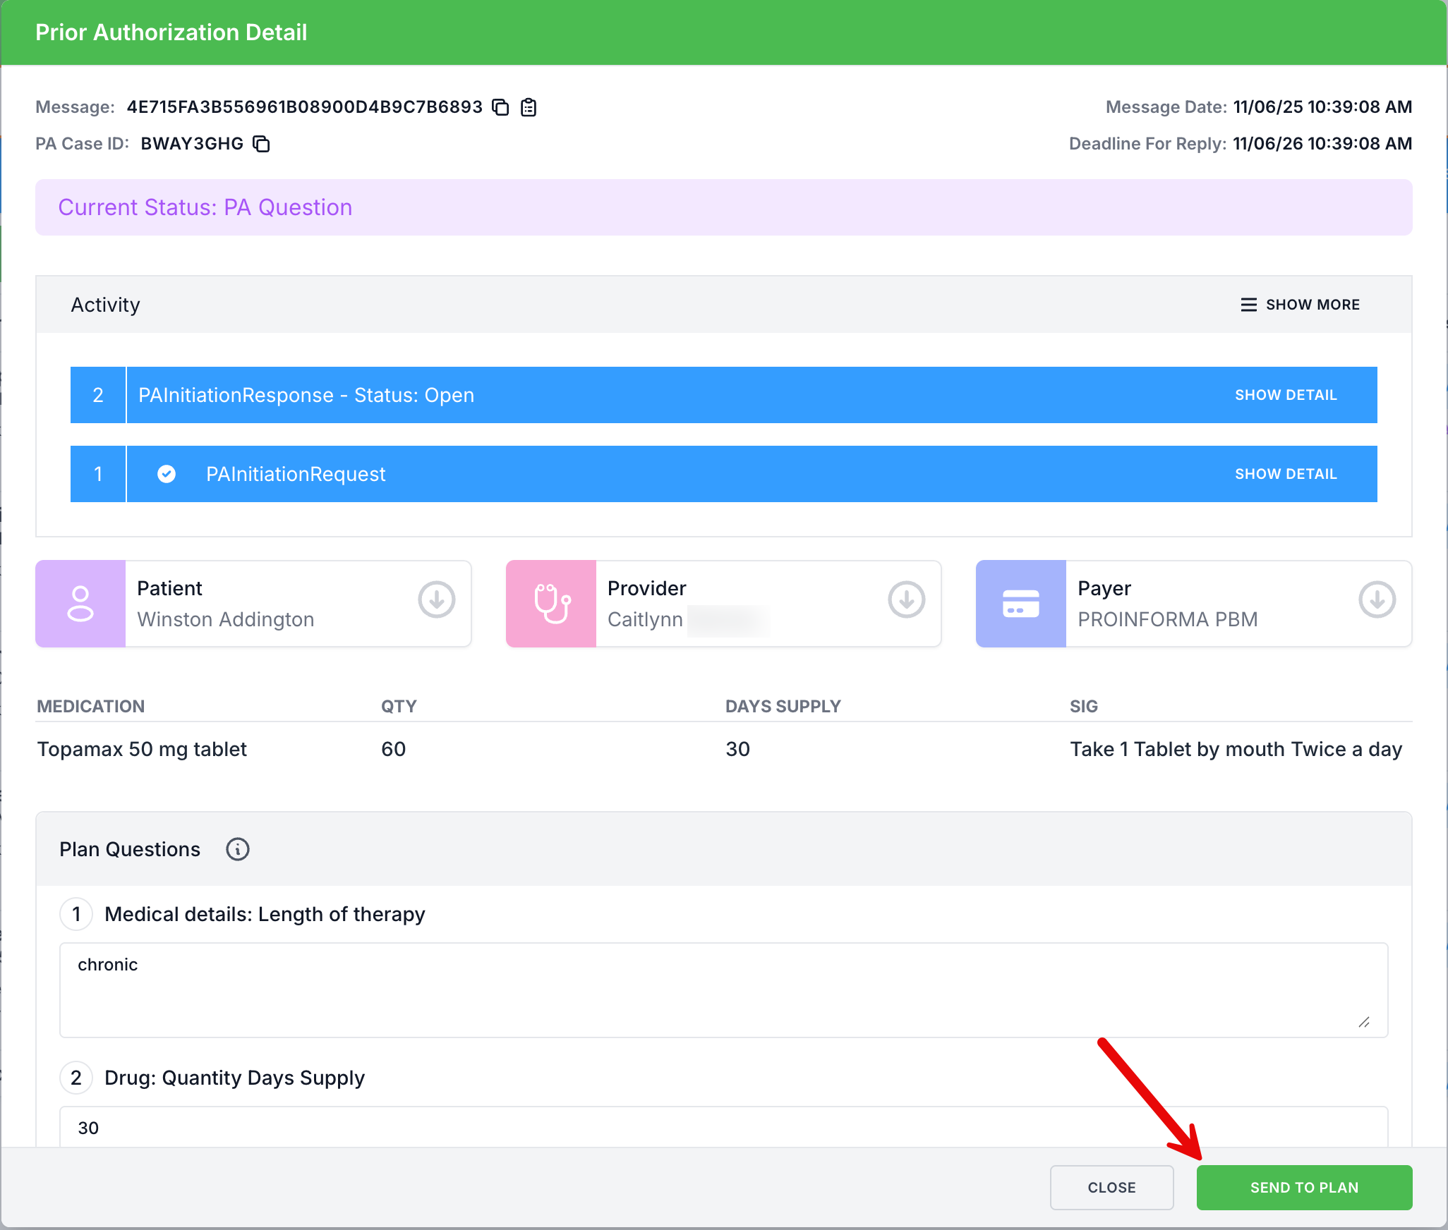The height and width of the screenshot is (1230, 1448).
Task: Expand the Patient details arrow
Action: pos(436,599)
